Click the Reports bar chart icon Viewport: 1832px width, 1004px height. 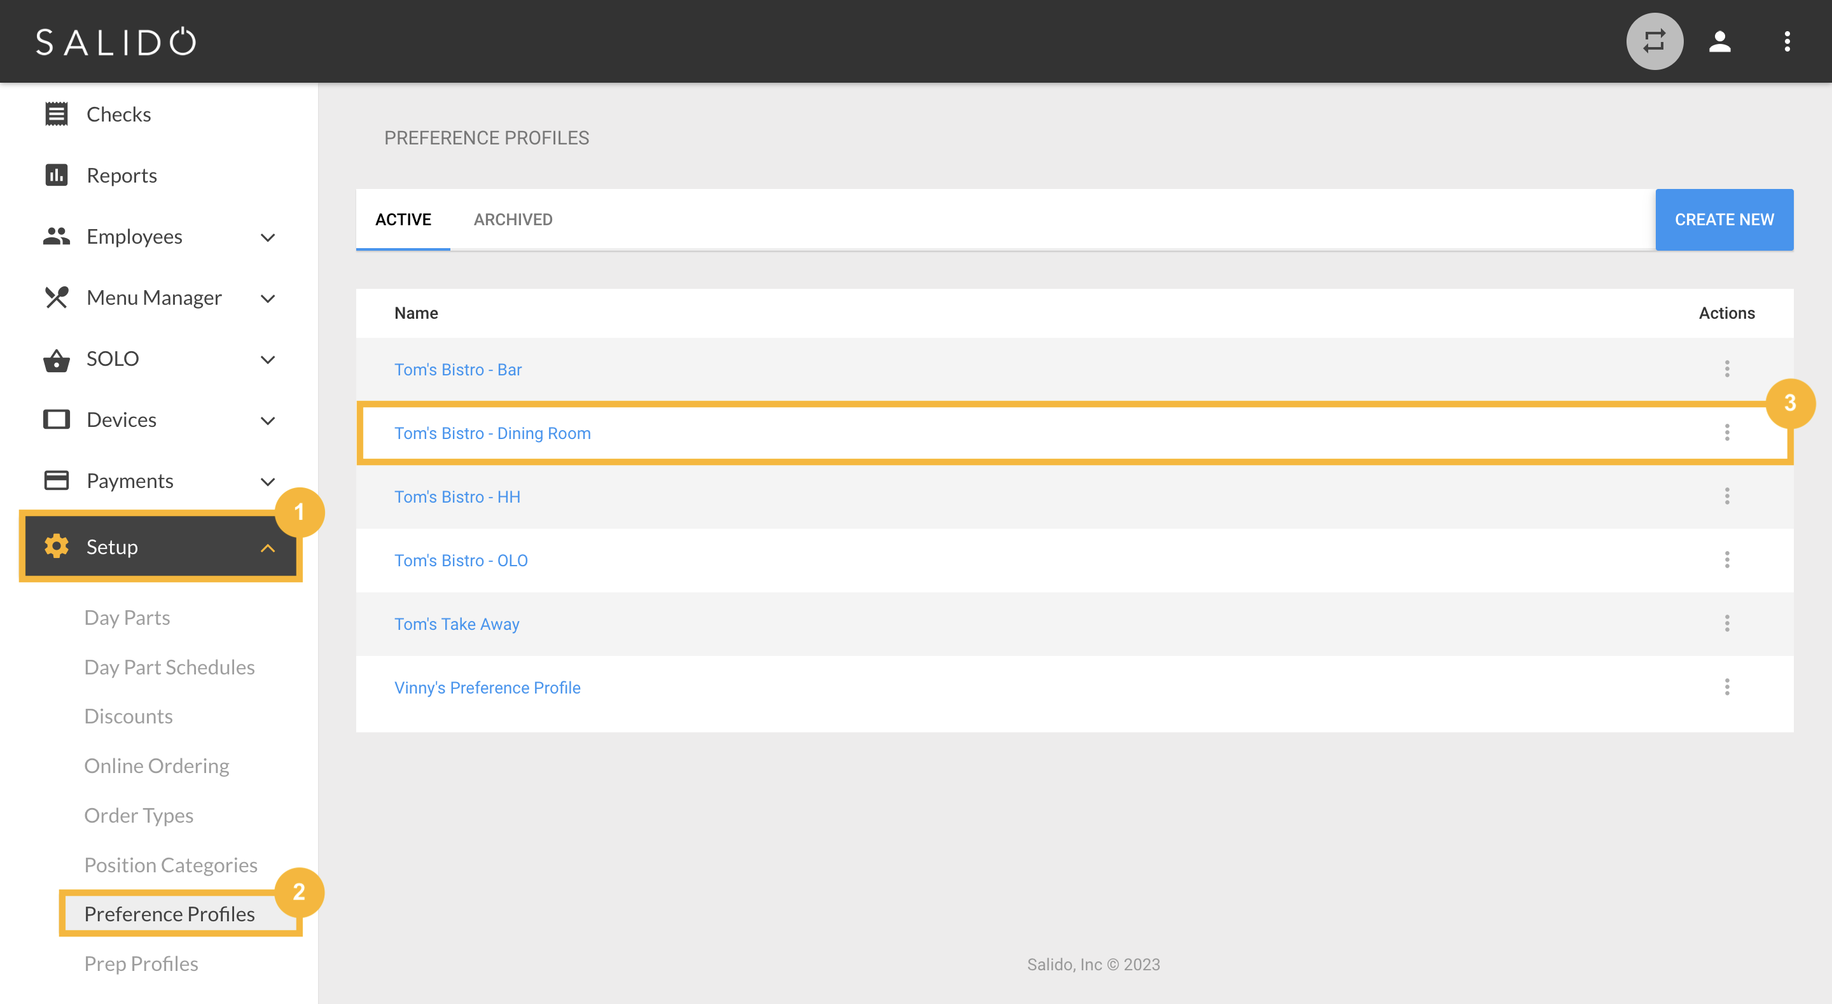[x=56, y=175]
